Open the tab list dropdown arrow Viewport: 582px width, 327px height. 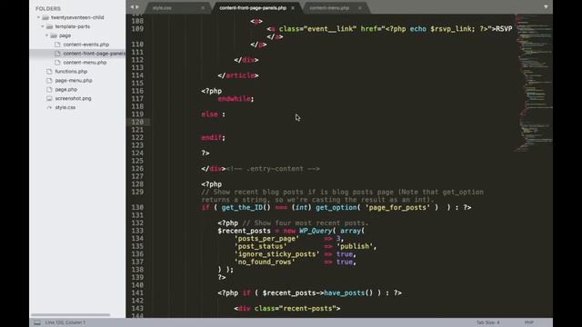(x=546, y=6)
